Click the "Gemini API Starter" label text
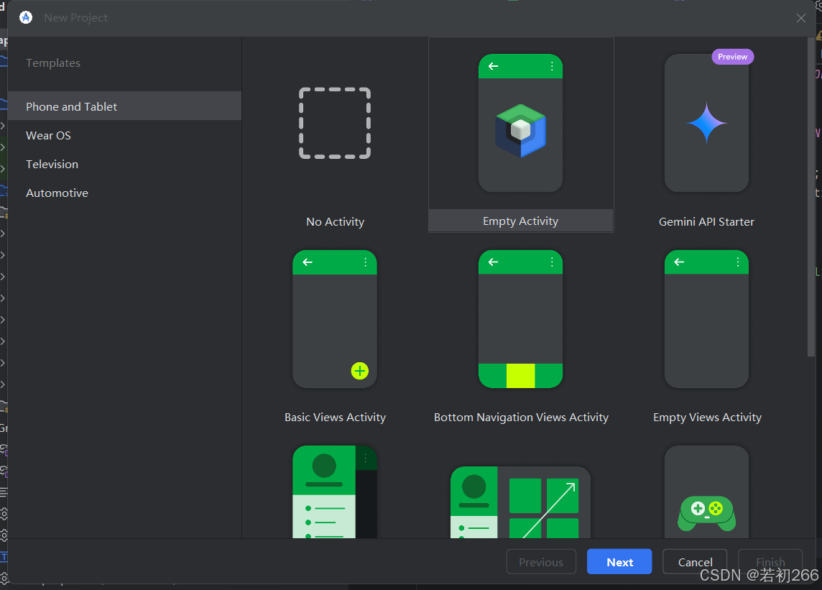The image size is (822, 590). tap(706, 221)
